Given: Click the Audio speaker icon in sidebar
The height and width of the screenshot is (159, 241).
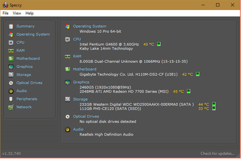Looking at the screenshot, I should (x=11, y=91).
